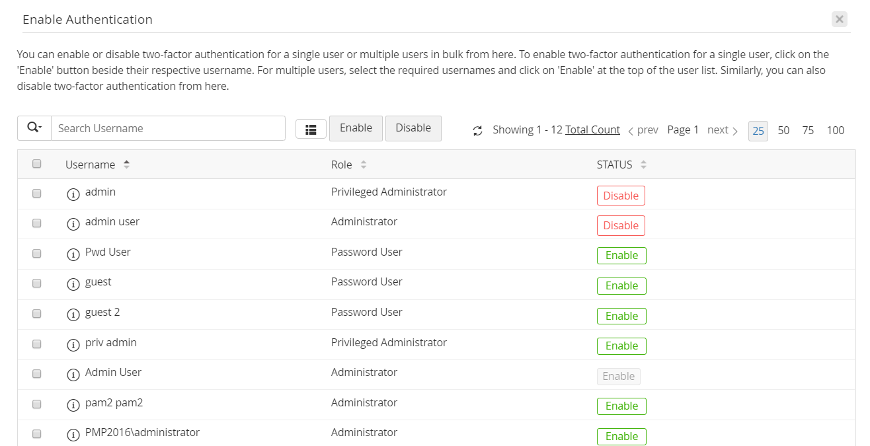This screenshot has width=870, height=446.
Task: Click red Disable status for admin
Action: [621, 196]
